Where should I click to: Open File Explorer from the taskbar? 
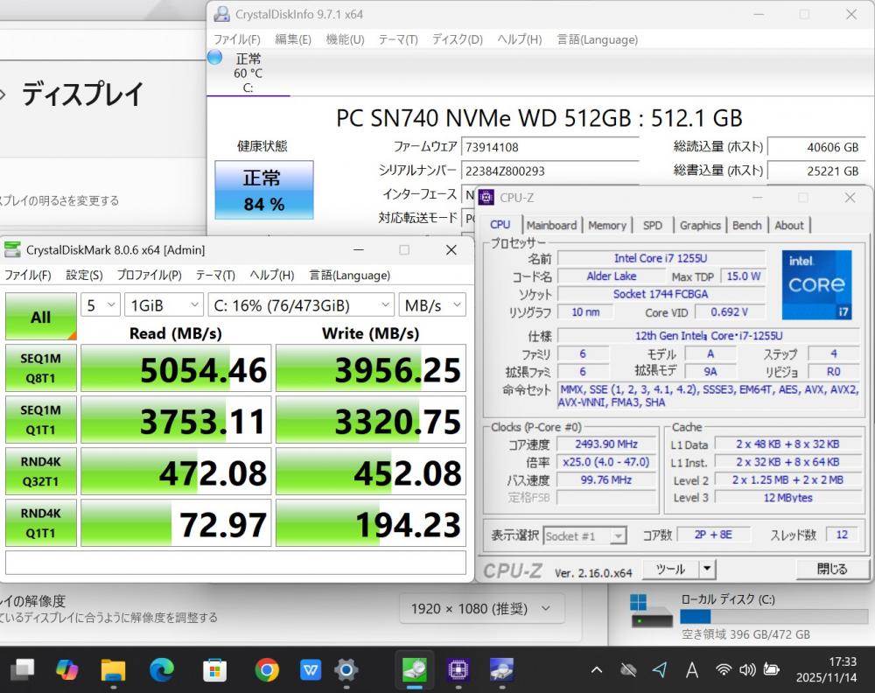coord(113,669)
